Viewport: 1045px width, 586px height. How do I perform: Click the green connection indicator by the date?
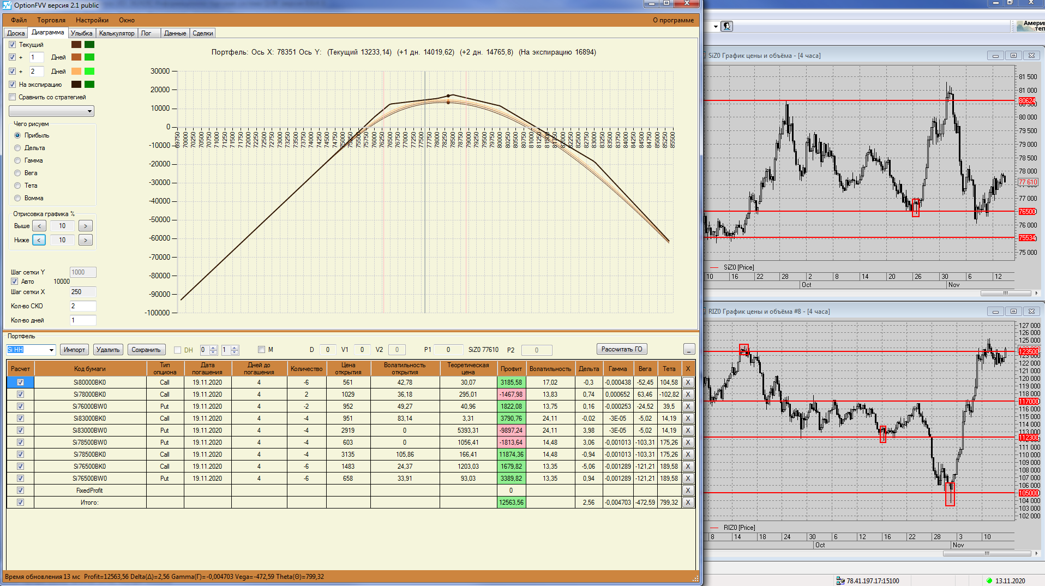[989, 581]
